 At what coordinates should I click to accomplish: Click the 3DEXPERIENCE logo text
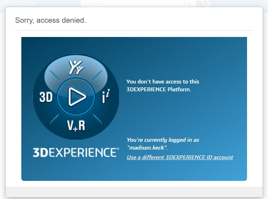[76, 152]
